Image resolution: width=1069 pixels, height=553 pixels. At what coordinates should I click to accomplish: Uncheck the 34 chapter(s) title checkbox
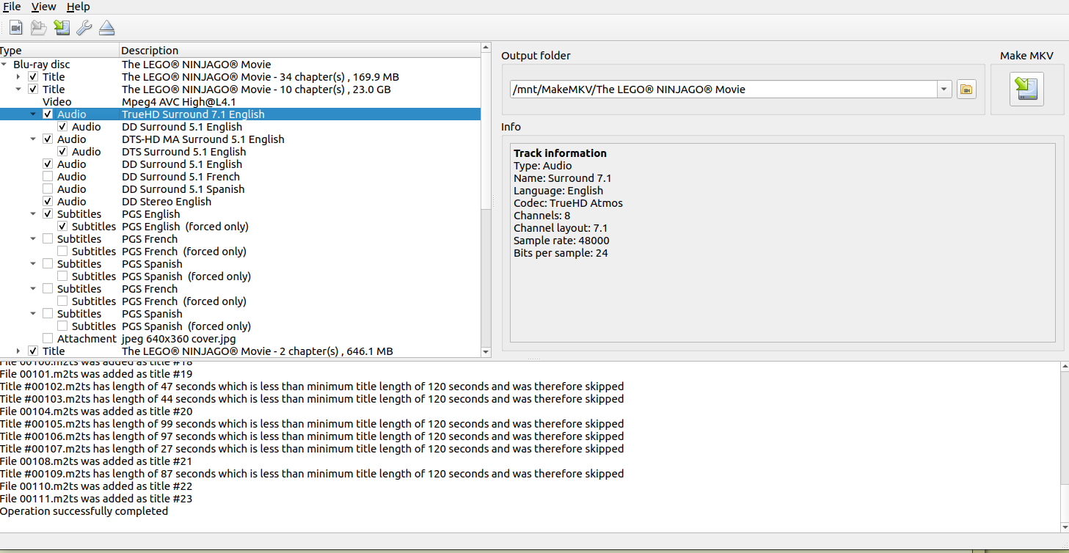[x=33, y=77]
